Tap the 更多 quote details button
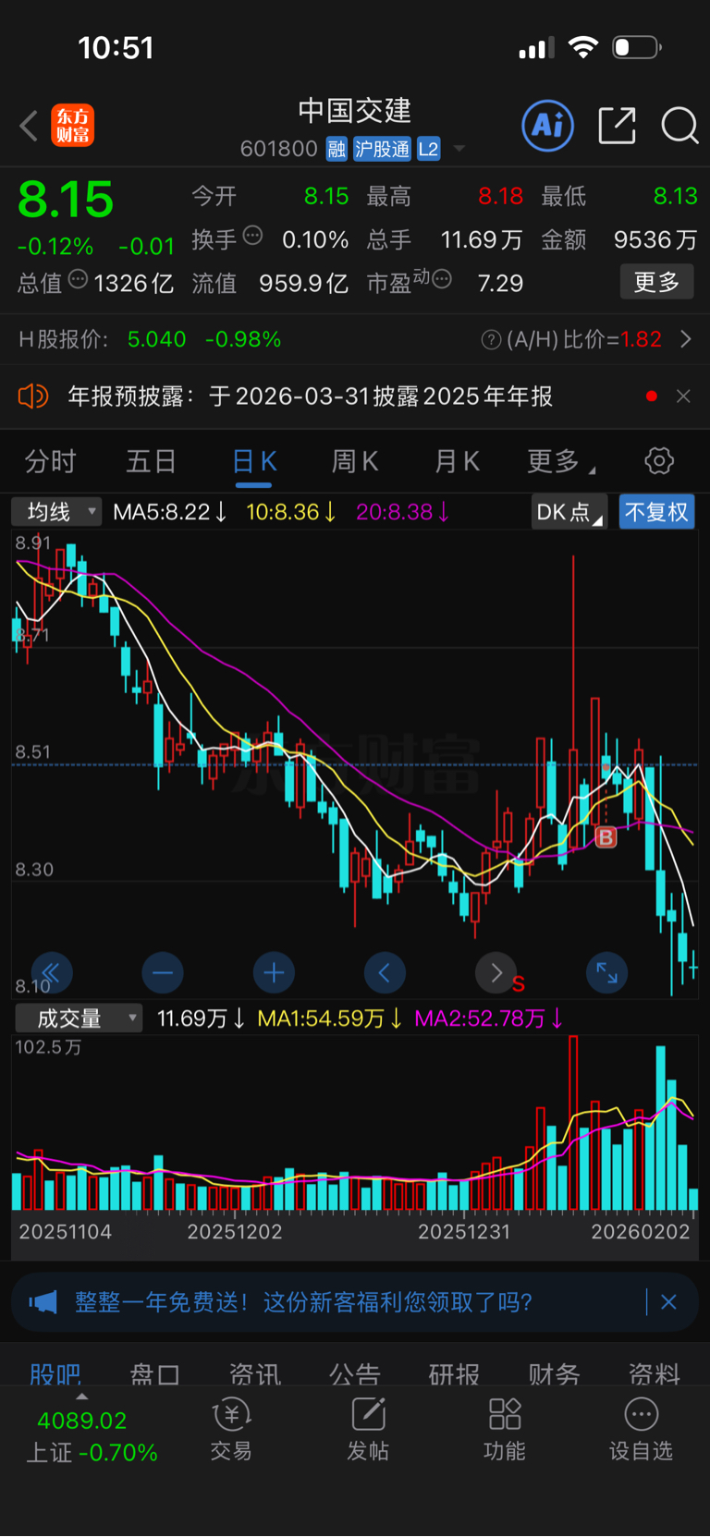 (x=656, y=282)
